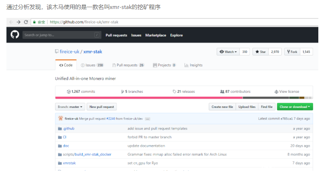The height and width of the screenshot is (174, 328).
Task: Expand commit message ellipsis button
Action: (147, 119)
